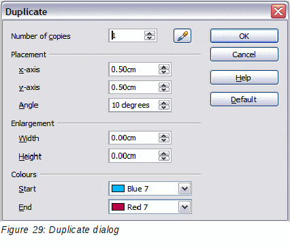
Task: Open the Start colour dropdown
Action: [184, 189]
